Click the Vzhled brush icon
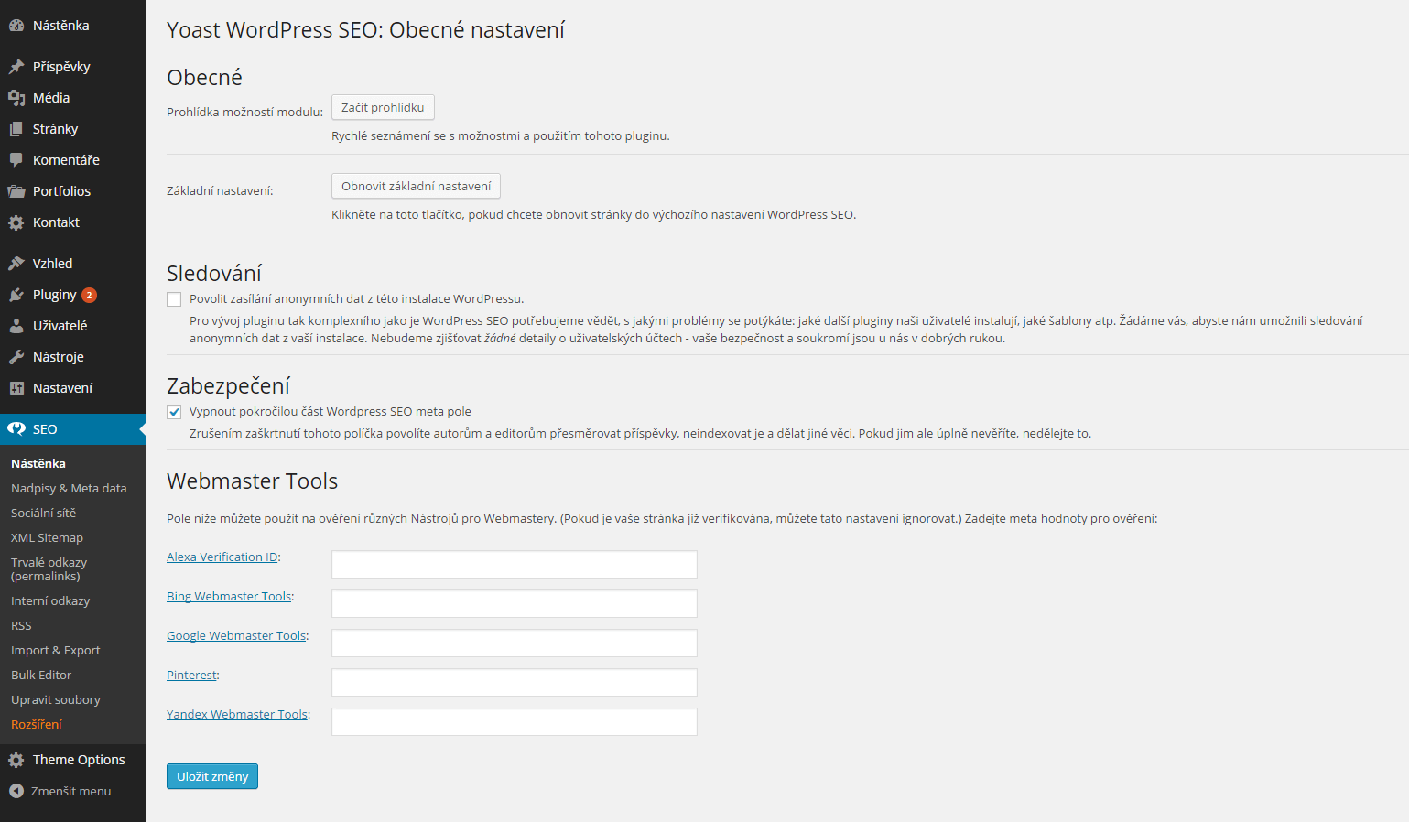The image size is (1409, 822). [16, 264]
